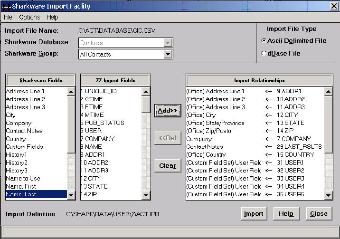
Task: Select 14 ZIP in Import Fields list
Action: [x=111, y=194]
